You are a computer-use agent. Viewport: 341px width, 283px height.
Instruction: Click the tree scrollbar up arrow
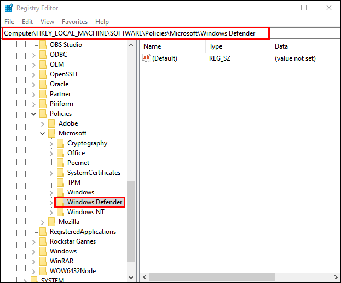(x=131, y=45)
